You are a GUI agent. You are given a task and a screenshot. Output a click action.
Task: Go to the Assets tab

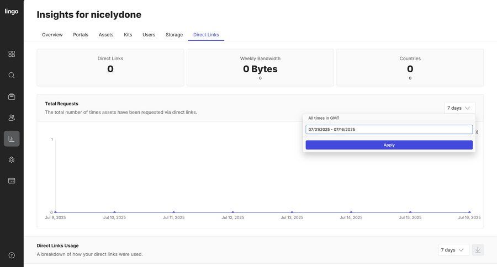tap(106, 35)
